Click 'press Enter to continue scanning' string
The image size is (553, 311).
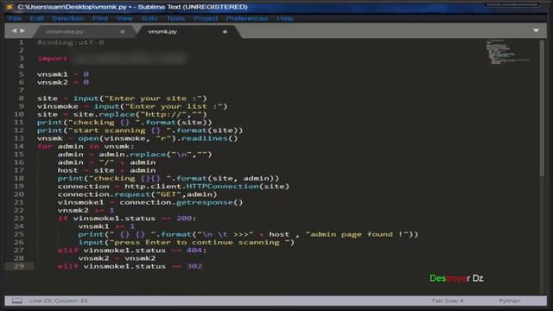[x=200, y=242]
